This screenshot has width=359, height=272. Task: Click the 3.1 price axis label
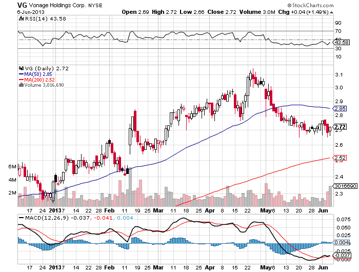point(339,75)
